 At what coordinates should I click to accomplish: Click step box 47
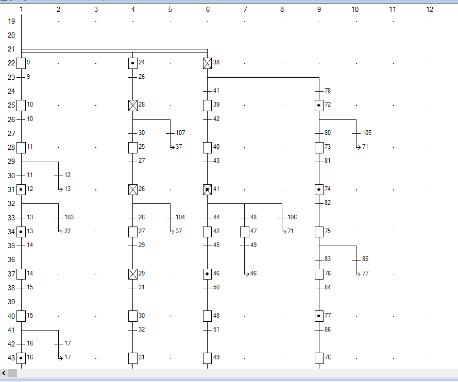click(x=245, y=232)
